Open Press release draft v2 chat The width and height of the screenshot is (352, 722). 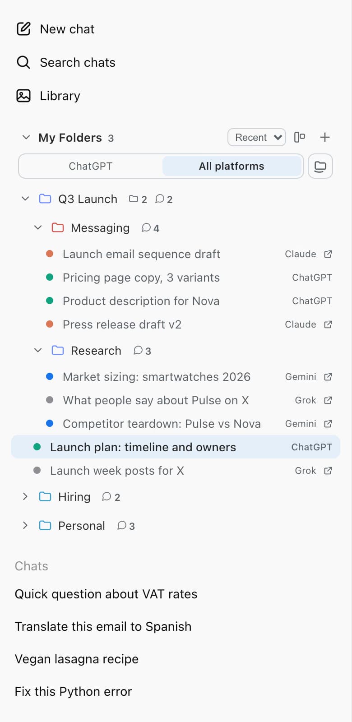click(x=122, y=324)
